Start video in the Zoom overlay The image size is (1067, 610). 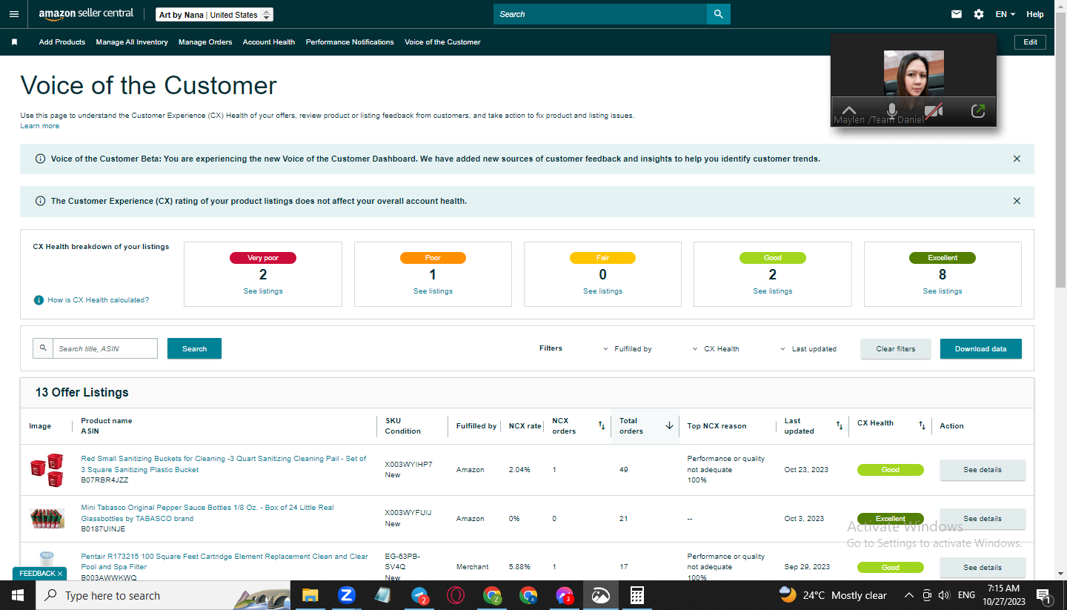(x=934, y=111)
